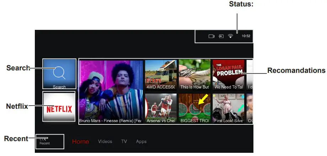Click the Wi-Fi status icon
Screen dimensions: 327x156
point(230,36)
